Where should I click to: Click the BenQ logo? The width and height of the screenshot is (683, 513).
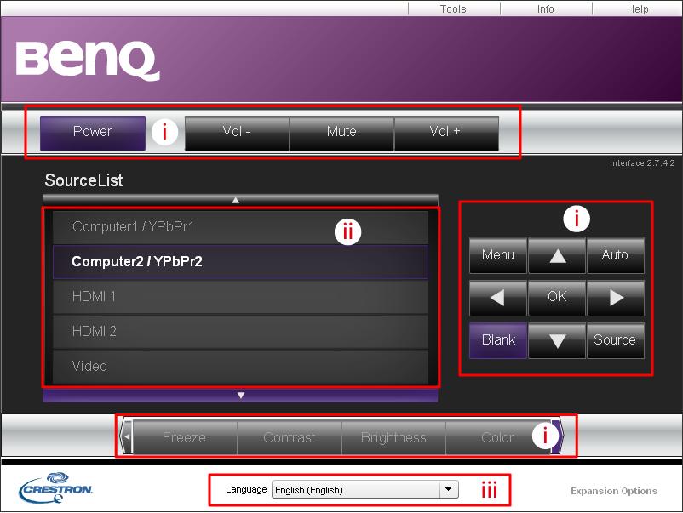pyautogui.click(x=88, y=60)
